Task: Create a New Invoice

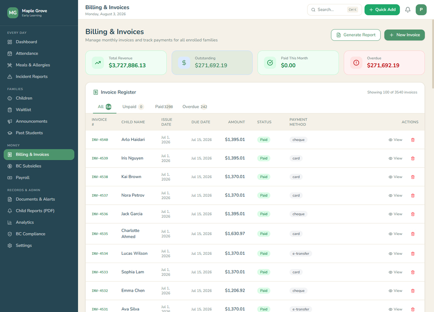Action: pyautogui.click(x=404, y=35)
